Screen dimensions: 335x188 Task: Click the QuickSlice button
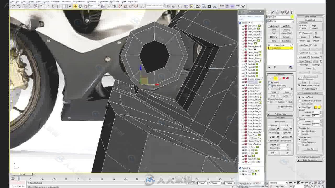point(304,53)
